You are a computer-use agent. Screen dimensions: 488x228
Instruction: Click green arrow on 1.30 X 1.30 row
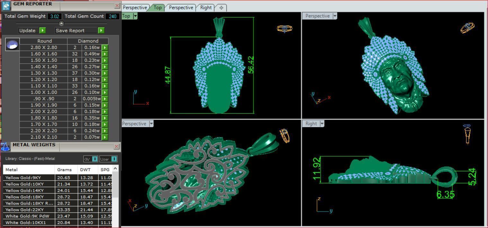(105, 73)
